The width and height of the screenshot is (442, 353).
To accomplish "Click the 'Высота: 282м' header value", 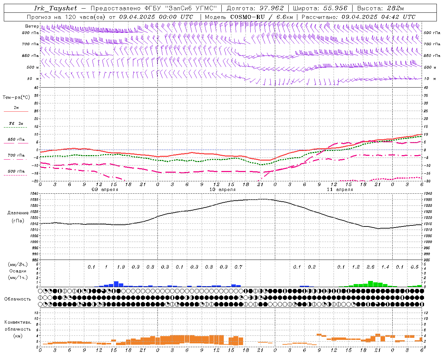I will tap(381, 8).
